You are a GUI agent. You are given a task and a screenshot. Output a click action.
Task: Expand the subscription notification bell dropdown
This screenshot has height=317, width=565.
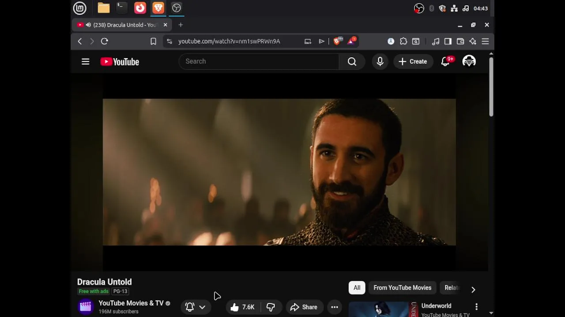[196, 307]
